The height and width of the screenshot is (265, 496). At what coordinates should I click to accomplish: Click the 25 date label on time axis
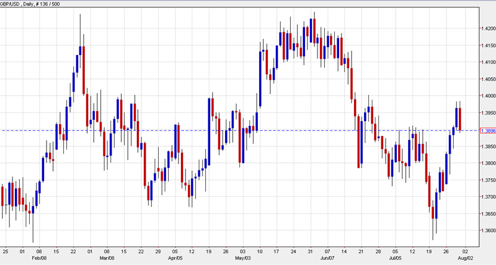[x=5, y=252]
